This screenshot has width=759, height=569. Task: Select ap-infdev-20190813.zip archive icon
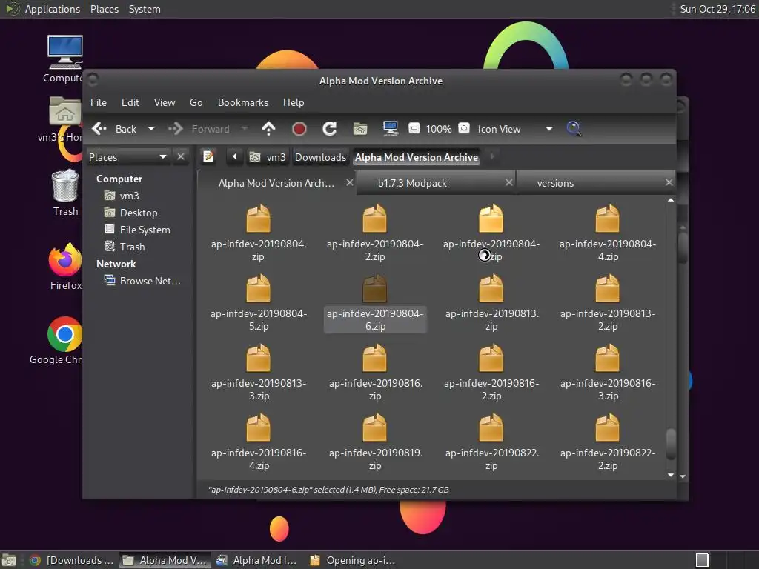click(491, 288)
